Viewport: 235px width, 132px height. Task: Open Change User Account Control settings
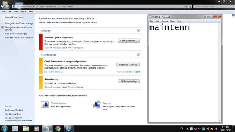[19, 29]
